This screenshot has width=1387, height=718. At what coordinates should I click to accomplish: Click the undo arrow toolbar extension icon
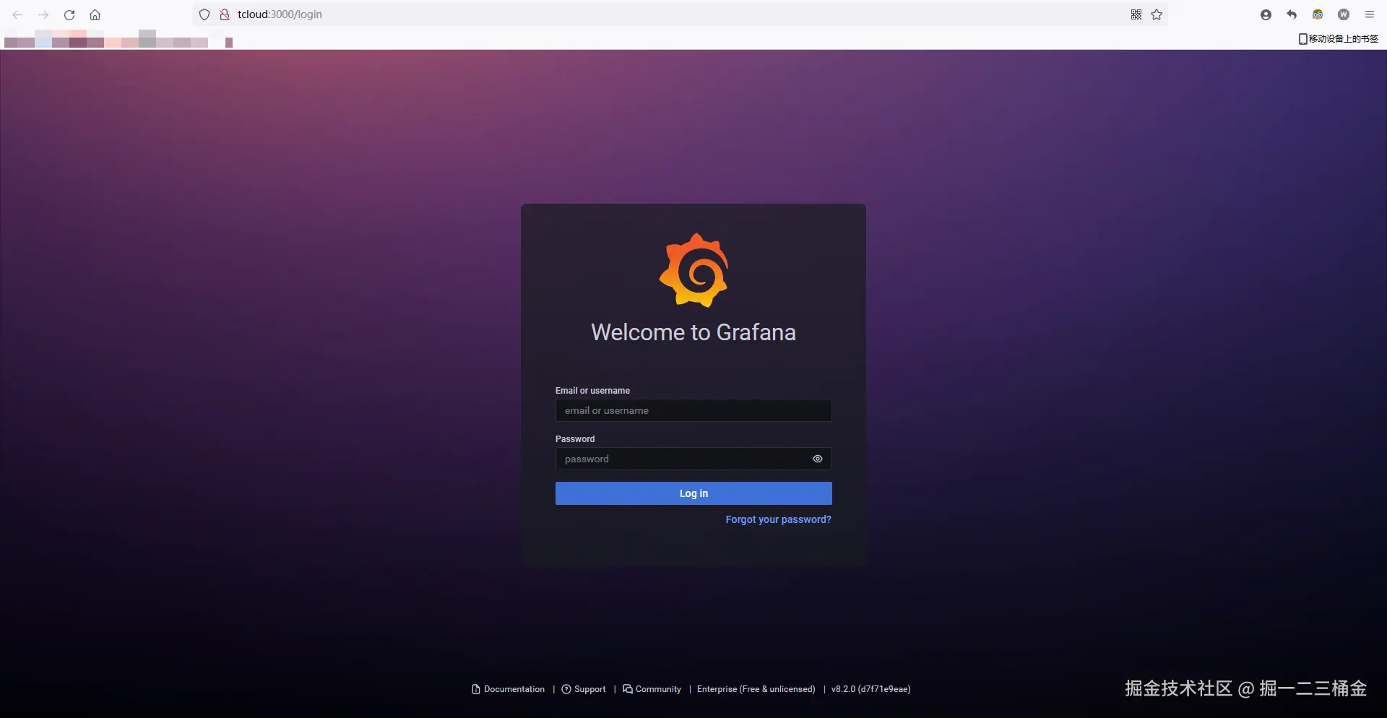pos(1292,14)
